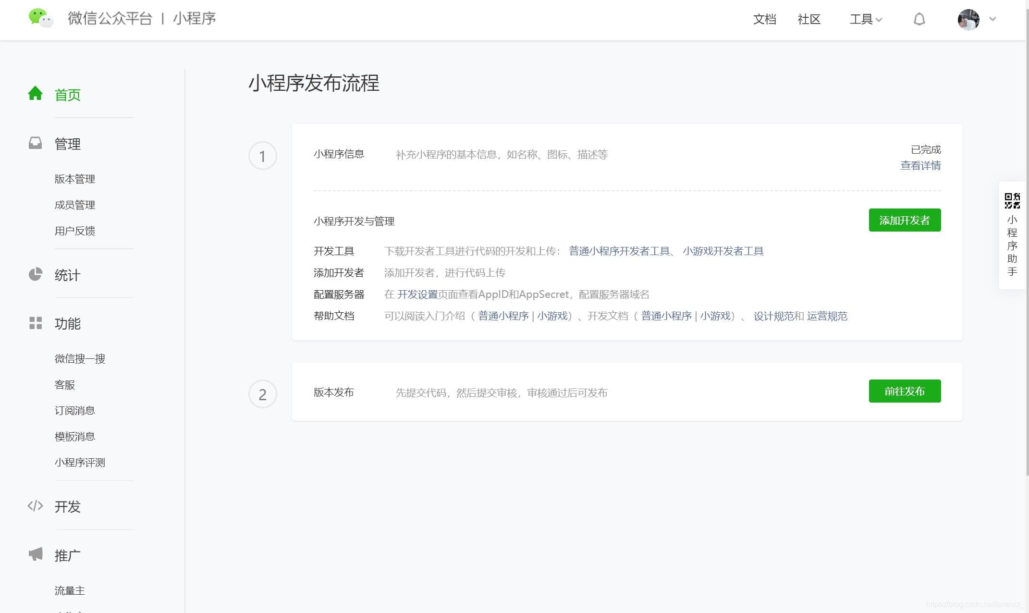Image resolution: width=1029 pixels, height=613 pixels.
Task: Click the megaphone icon next to 推广
Action: tap(35, 554)
